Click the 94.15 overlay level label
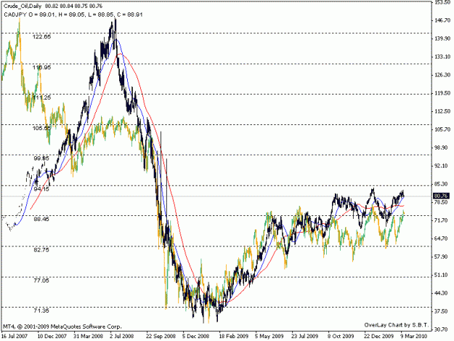 click(x=42, y=189)
